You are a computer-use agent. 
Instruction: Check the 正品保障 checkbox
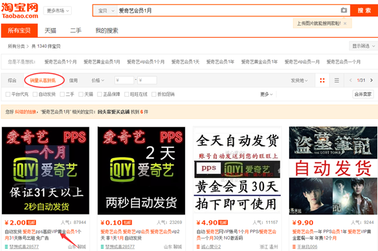[x=100, y=94]
